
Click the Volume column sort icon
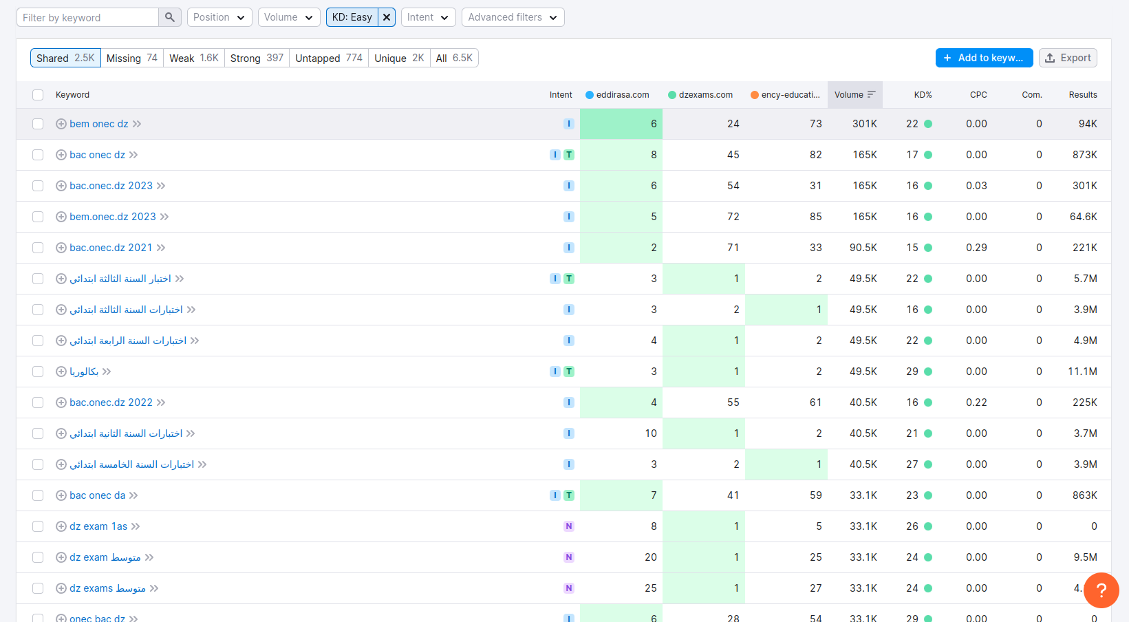872,95
